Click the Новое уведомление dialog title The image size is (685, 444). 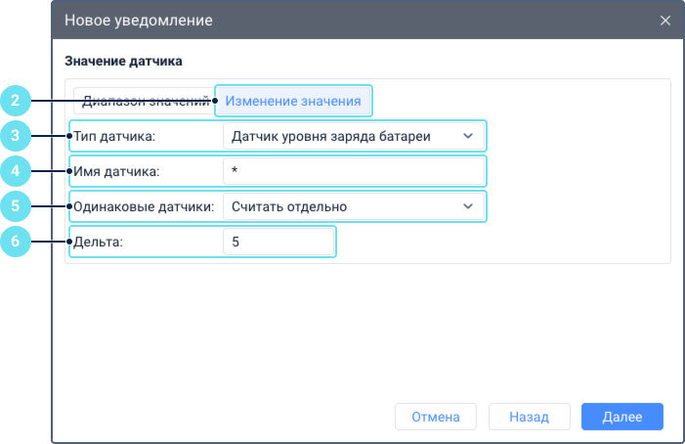[x=138, y=20]
